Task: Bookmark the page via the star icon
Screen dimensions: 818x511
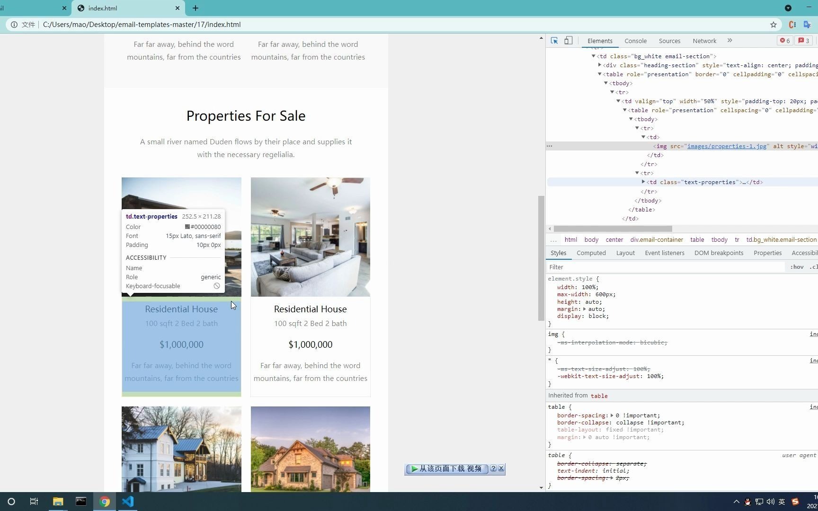Action: pos(773,25)
